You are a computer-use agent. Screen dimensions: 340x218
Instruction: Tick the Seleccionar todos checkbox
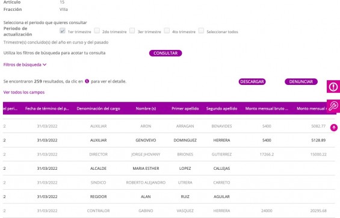point(201,31)
